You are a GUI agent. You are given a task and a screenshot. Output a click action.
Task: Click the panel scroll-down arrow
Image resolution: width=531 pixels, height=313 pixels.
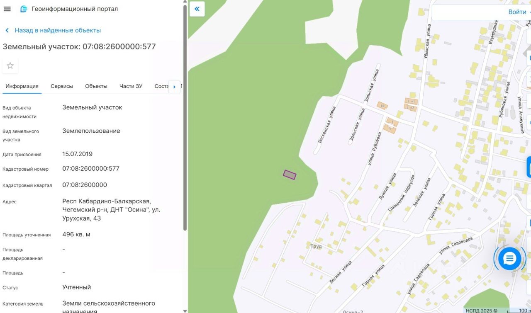click(x=185, y=311)
